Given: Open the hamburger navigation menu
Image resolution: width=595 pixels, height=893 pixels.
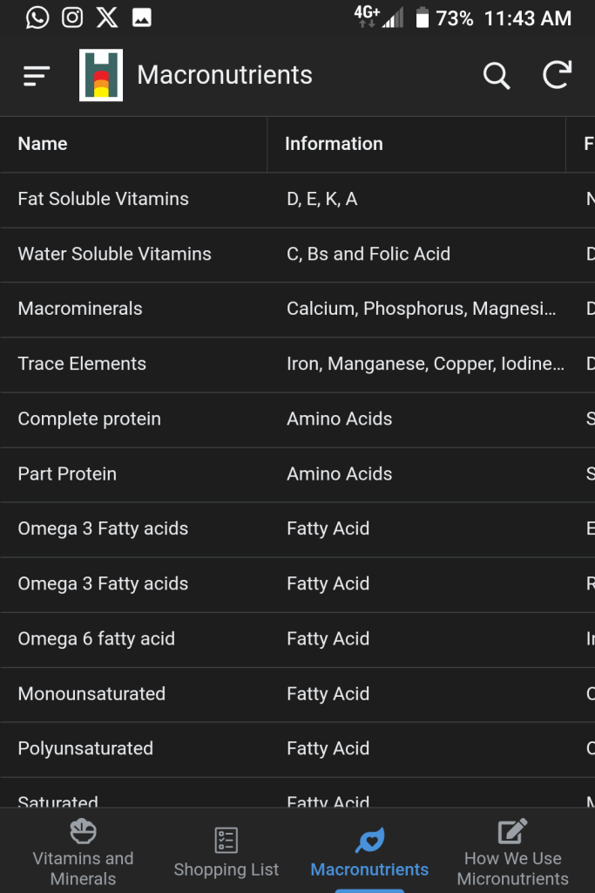Looking at the screenshot, I should click(37, 76).
